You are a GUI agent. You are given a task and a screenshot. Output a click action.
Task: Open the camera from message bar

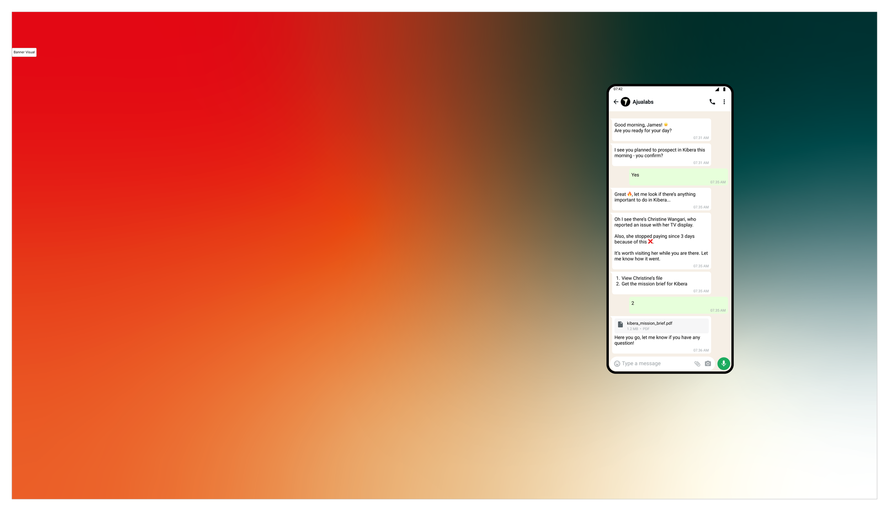708,364
